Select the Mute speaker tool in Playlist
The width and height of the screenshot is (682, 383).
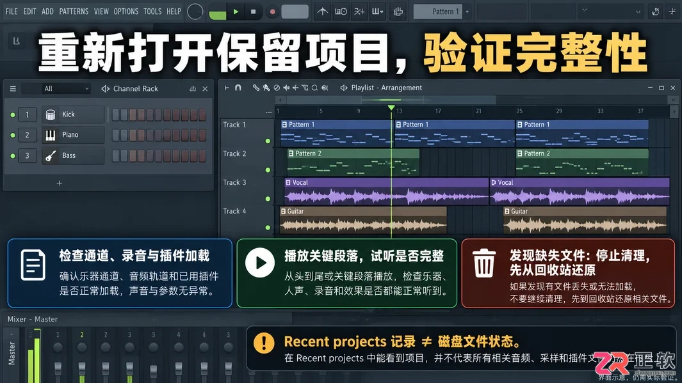[286, 88]
